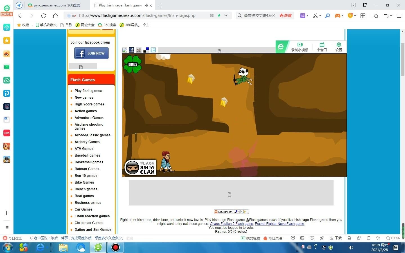Close the Irish rage tab
Viewport: 405px width, 253px height.
pyautogui.click(x=151, y=5)
